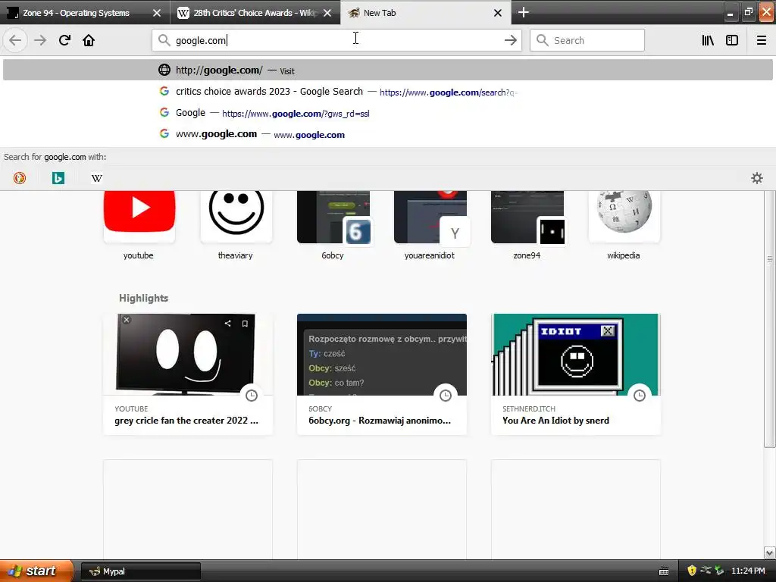
Task: Click the page vertical scrollbar thumb
Action: (770, 319)
